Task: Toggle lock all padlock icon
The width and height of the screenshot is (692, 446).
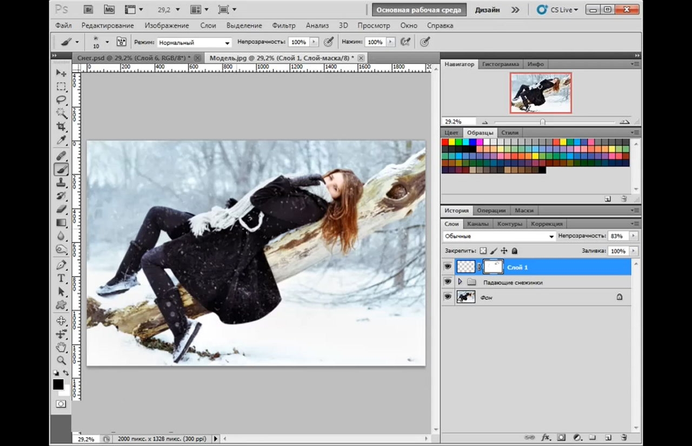Action: click(x=515, y=251)
